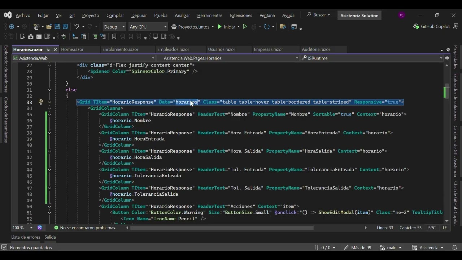Click the horizontal scrollbar of the editor

coord(222,228)
